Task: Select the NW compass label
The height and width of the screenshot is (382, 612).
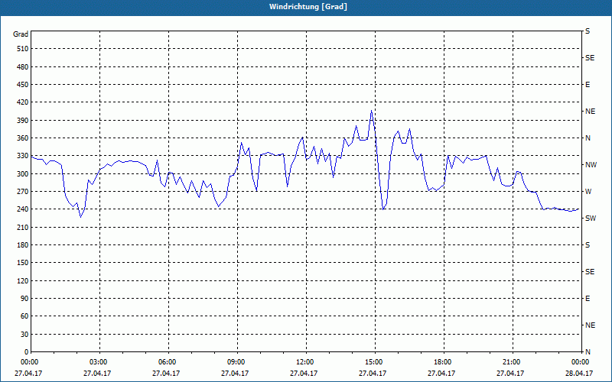Action: [x=591, y=165]
